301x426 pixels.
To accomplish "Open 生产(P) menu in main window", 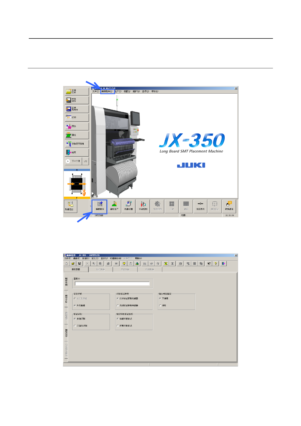I will click(118, 91).
